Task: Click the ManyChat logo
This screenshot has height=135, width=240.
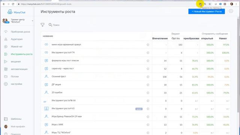Action: tap(16, 12)
